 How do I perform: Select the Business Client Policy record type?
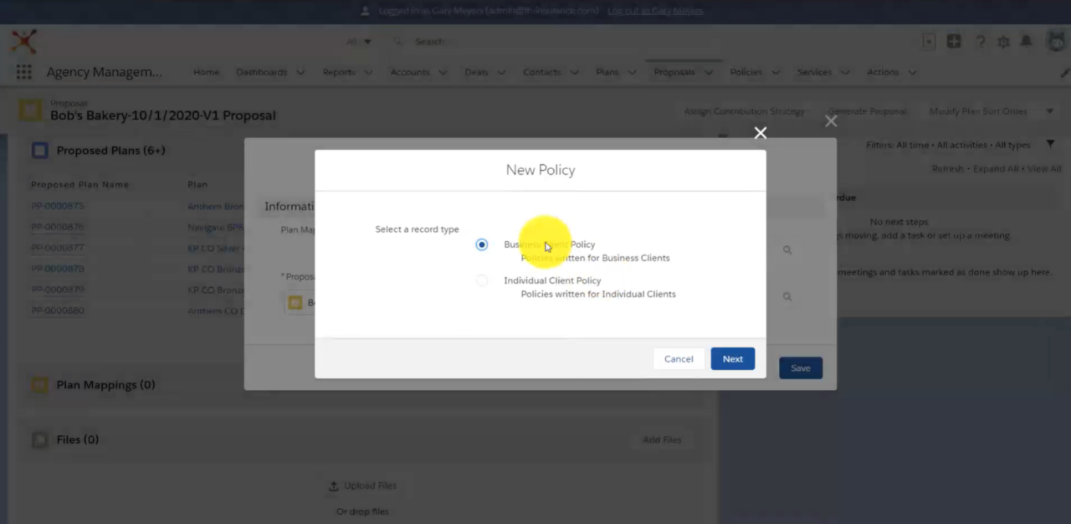(481, 244)
